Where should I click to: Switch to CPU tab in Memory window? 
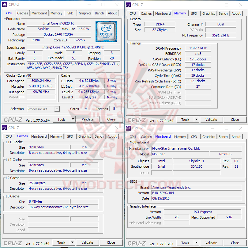pos(133,13)
